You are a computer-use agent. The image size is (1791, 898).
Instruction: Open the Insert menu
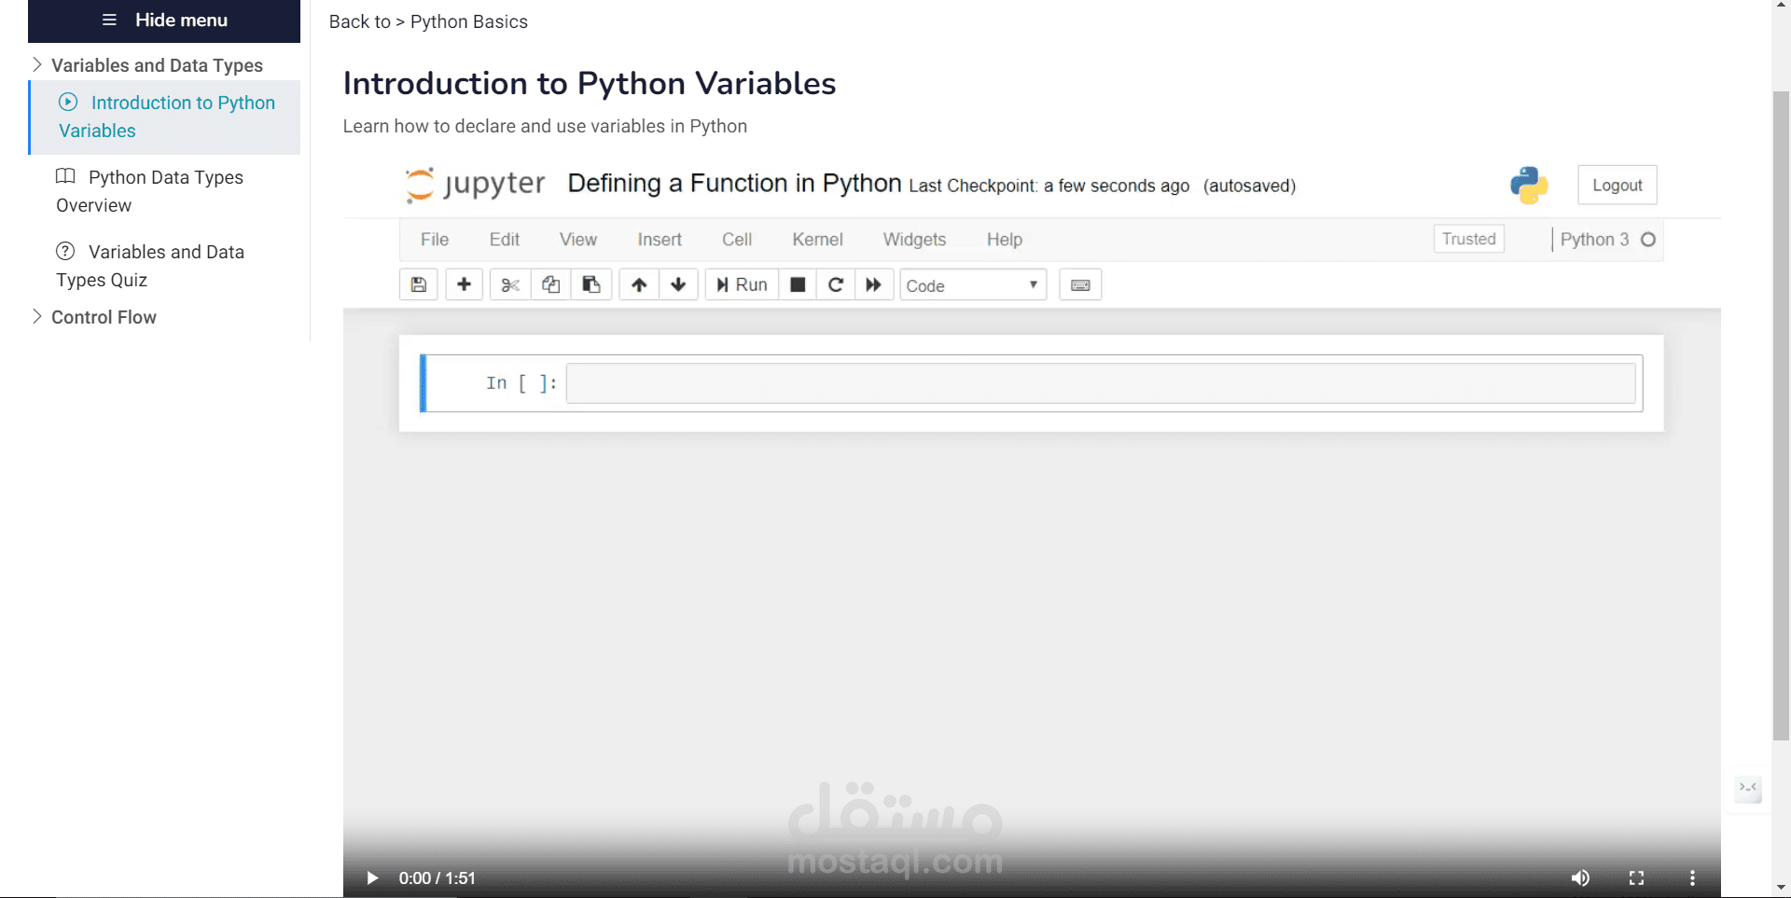[659, 240]
